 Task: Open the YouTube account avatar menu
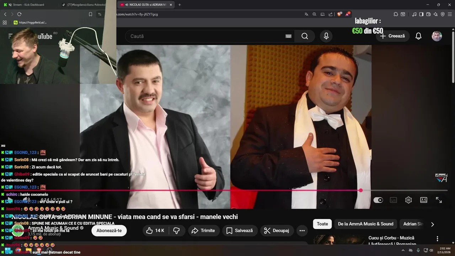pos(437,36)
